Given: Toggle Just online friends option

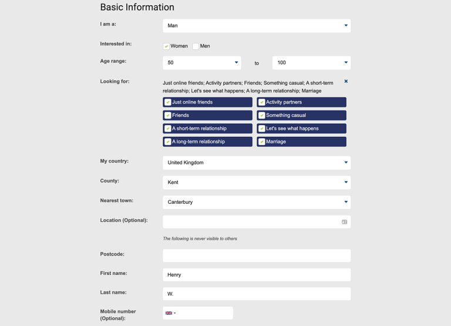Looking at the screenshot, I should coord(207,102).
